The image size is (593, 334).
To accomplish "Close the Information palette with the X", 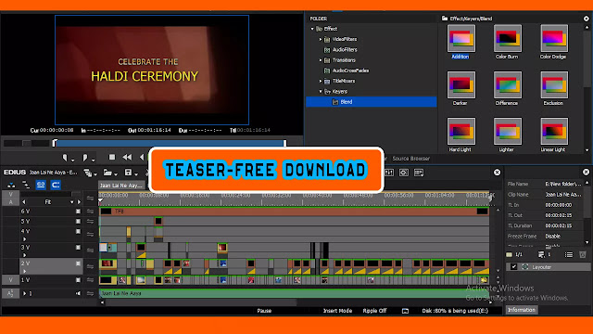I will 586,173.
